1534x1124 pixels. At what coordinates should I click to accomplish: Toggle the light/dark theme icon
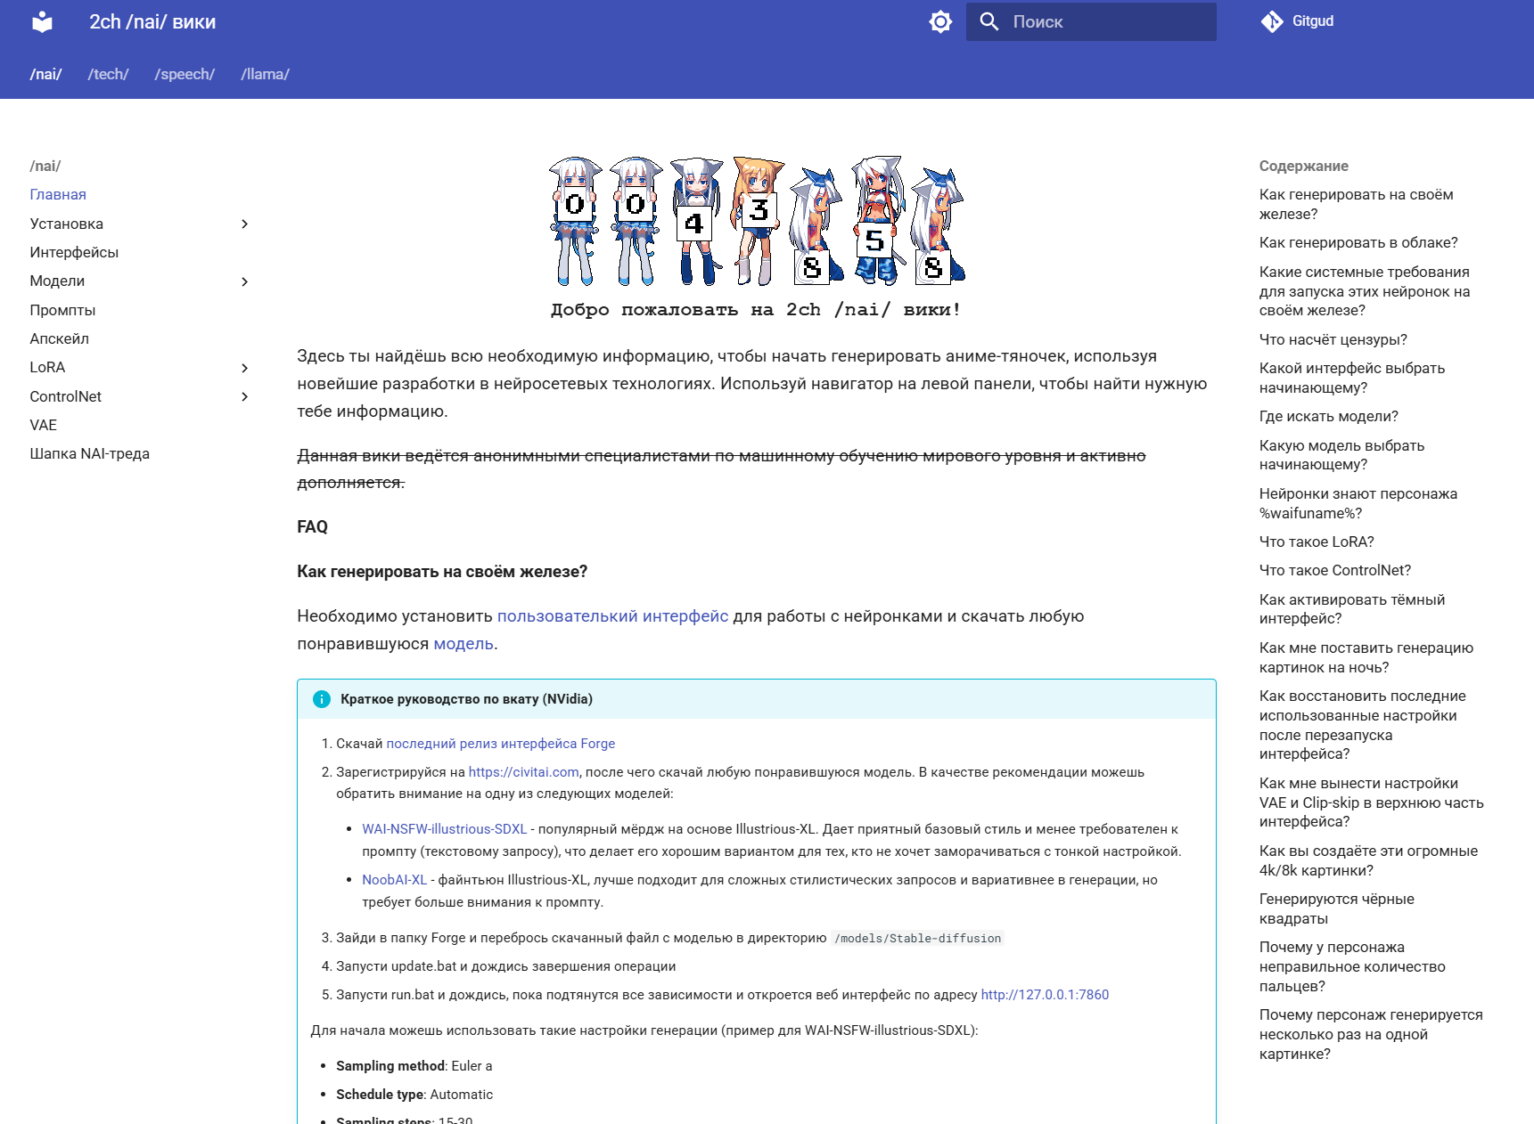(940, 22)
